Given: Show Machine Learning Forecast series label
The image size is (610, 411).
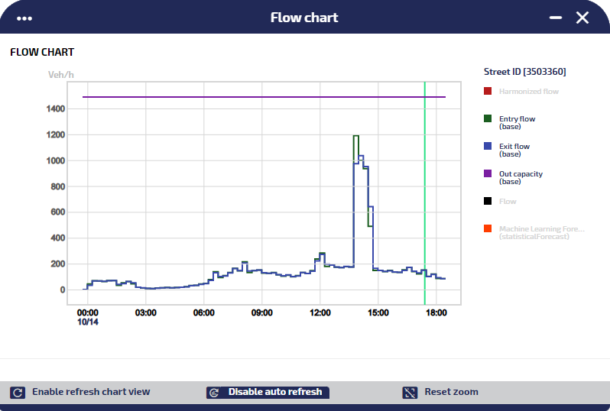Looking at the screenshot, I should click(541, 232).
